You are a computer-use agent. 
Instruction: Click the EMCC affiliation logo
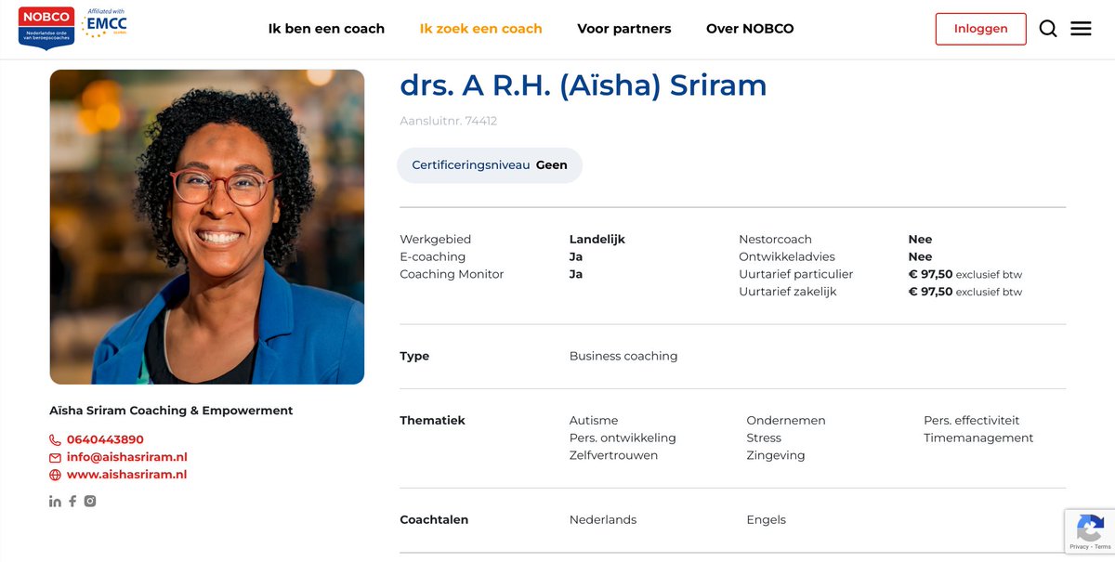coord(105,24)
